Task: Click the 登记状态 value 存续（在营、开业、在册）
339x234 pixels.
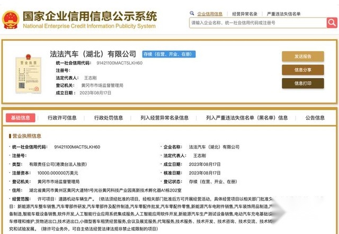Action: click(x=213, y=182)
